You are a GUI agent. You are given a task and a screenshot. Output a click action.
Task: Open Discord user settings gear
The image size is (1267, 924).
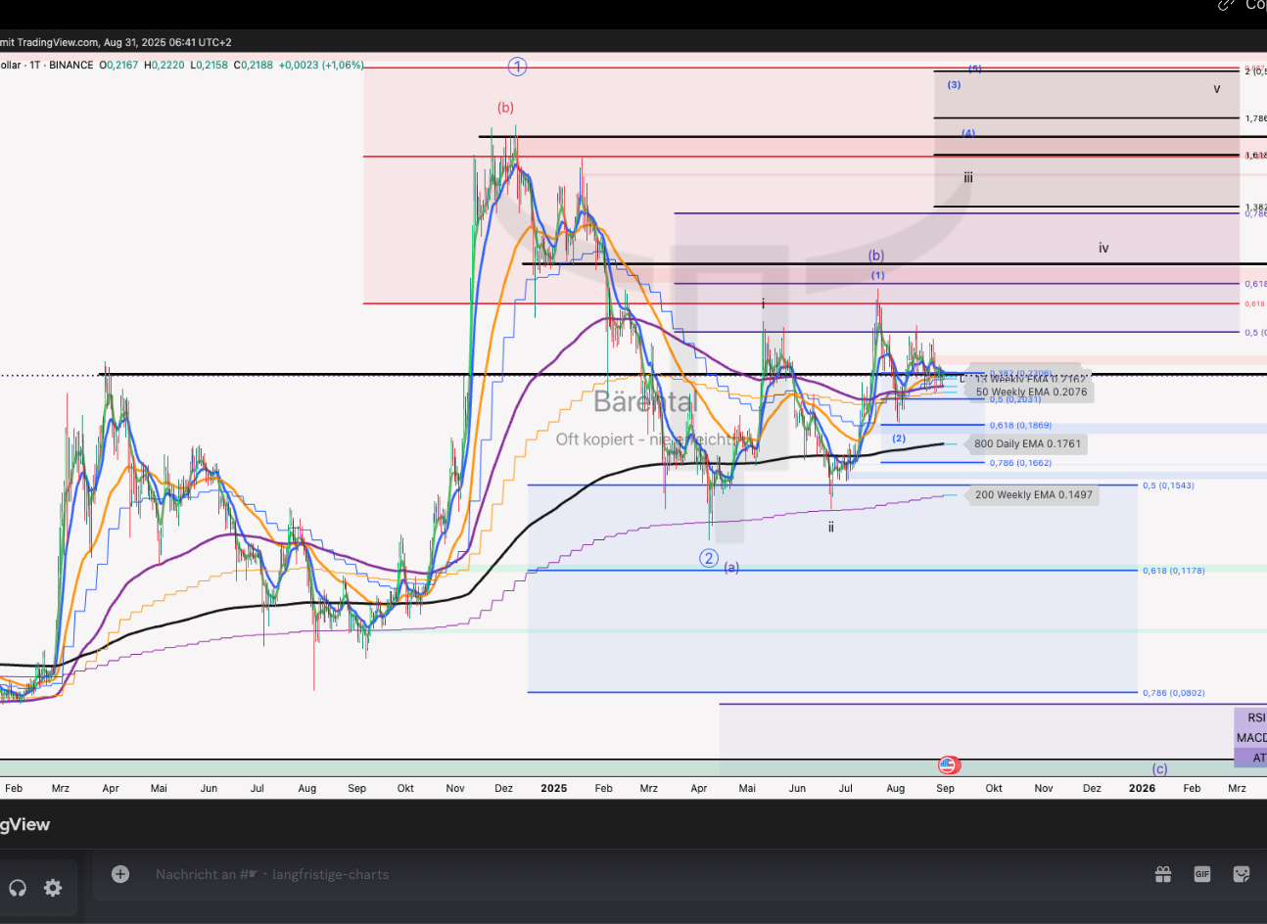[x=53, y=888]
